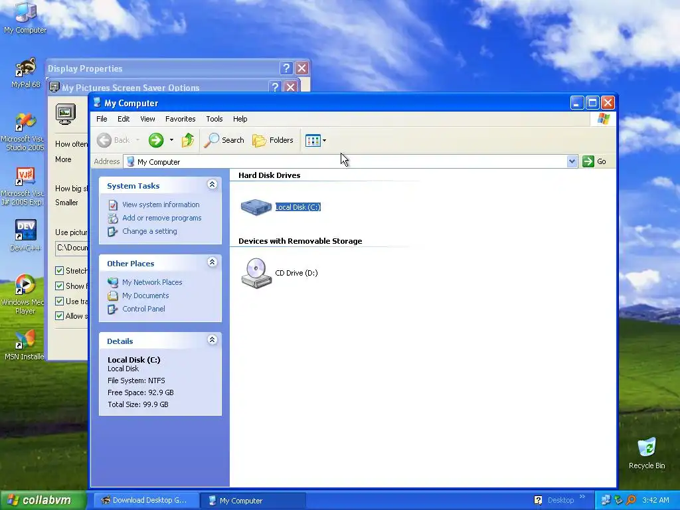This screenshot has width=680, height=510.
Task: Toggle the Stretch checkbox in Screen Saver Options
Action: click(x=59, y=271)
